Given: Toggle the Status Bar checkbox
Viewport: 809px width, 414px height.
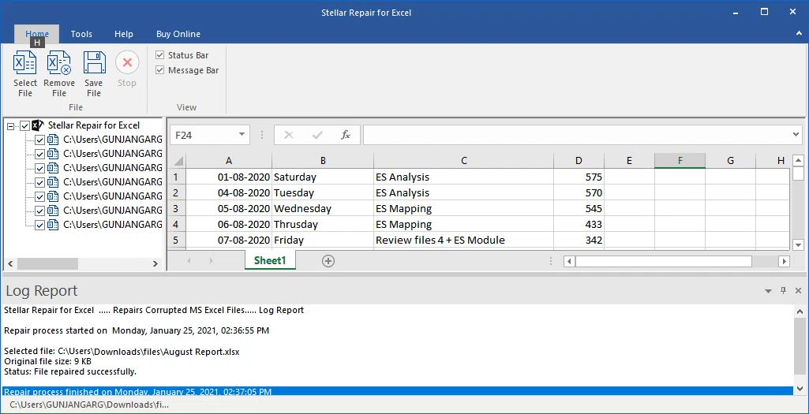Looking at the screenshot, I should pyautogui.click(x=160, y=55).
